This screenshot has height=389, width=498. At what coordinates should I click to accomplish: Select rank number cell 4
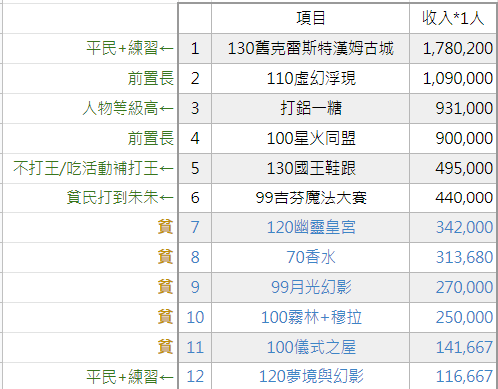click(195, 138)
